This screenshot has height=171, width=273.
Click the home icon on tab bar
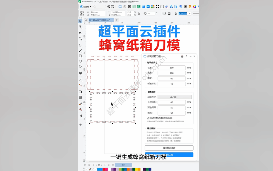[86, 20]
